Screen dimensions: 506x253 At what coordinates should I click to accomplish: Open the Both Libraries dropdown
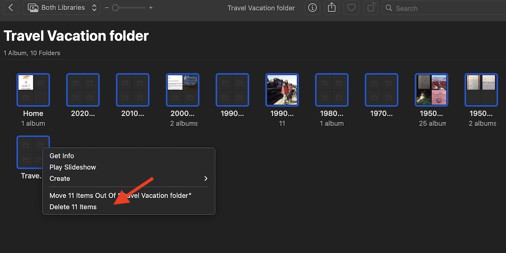click(61, 8)
